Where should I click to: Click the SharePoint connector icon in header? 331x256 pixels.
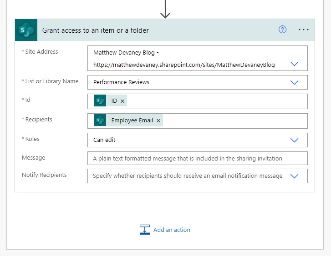pyautogui.click(x=26, y=30)
